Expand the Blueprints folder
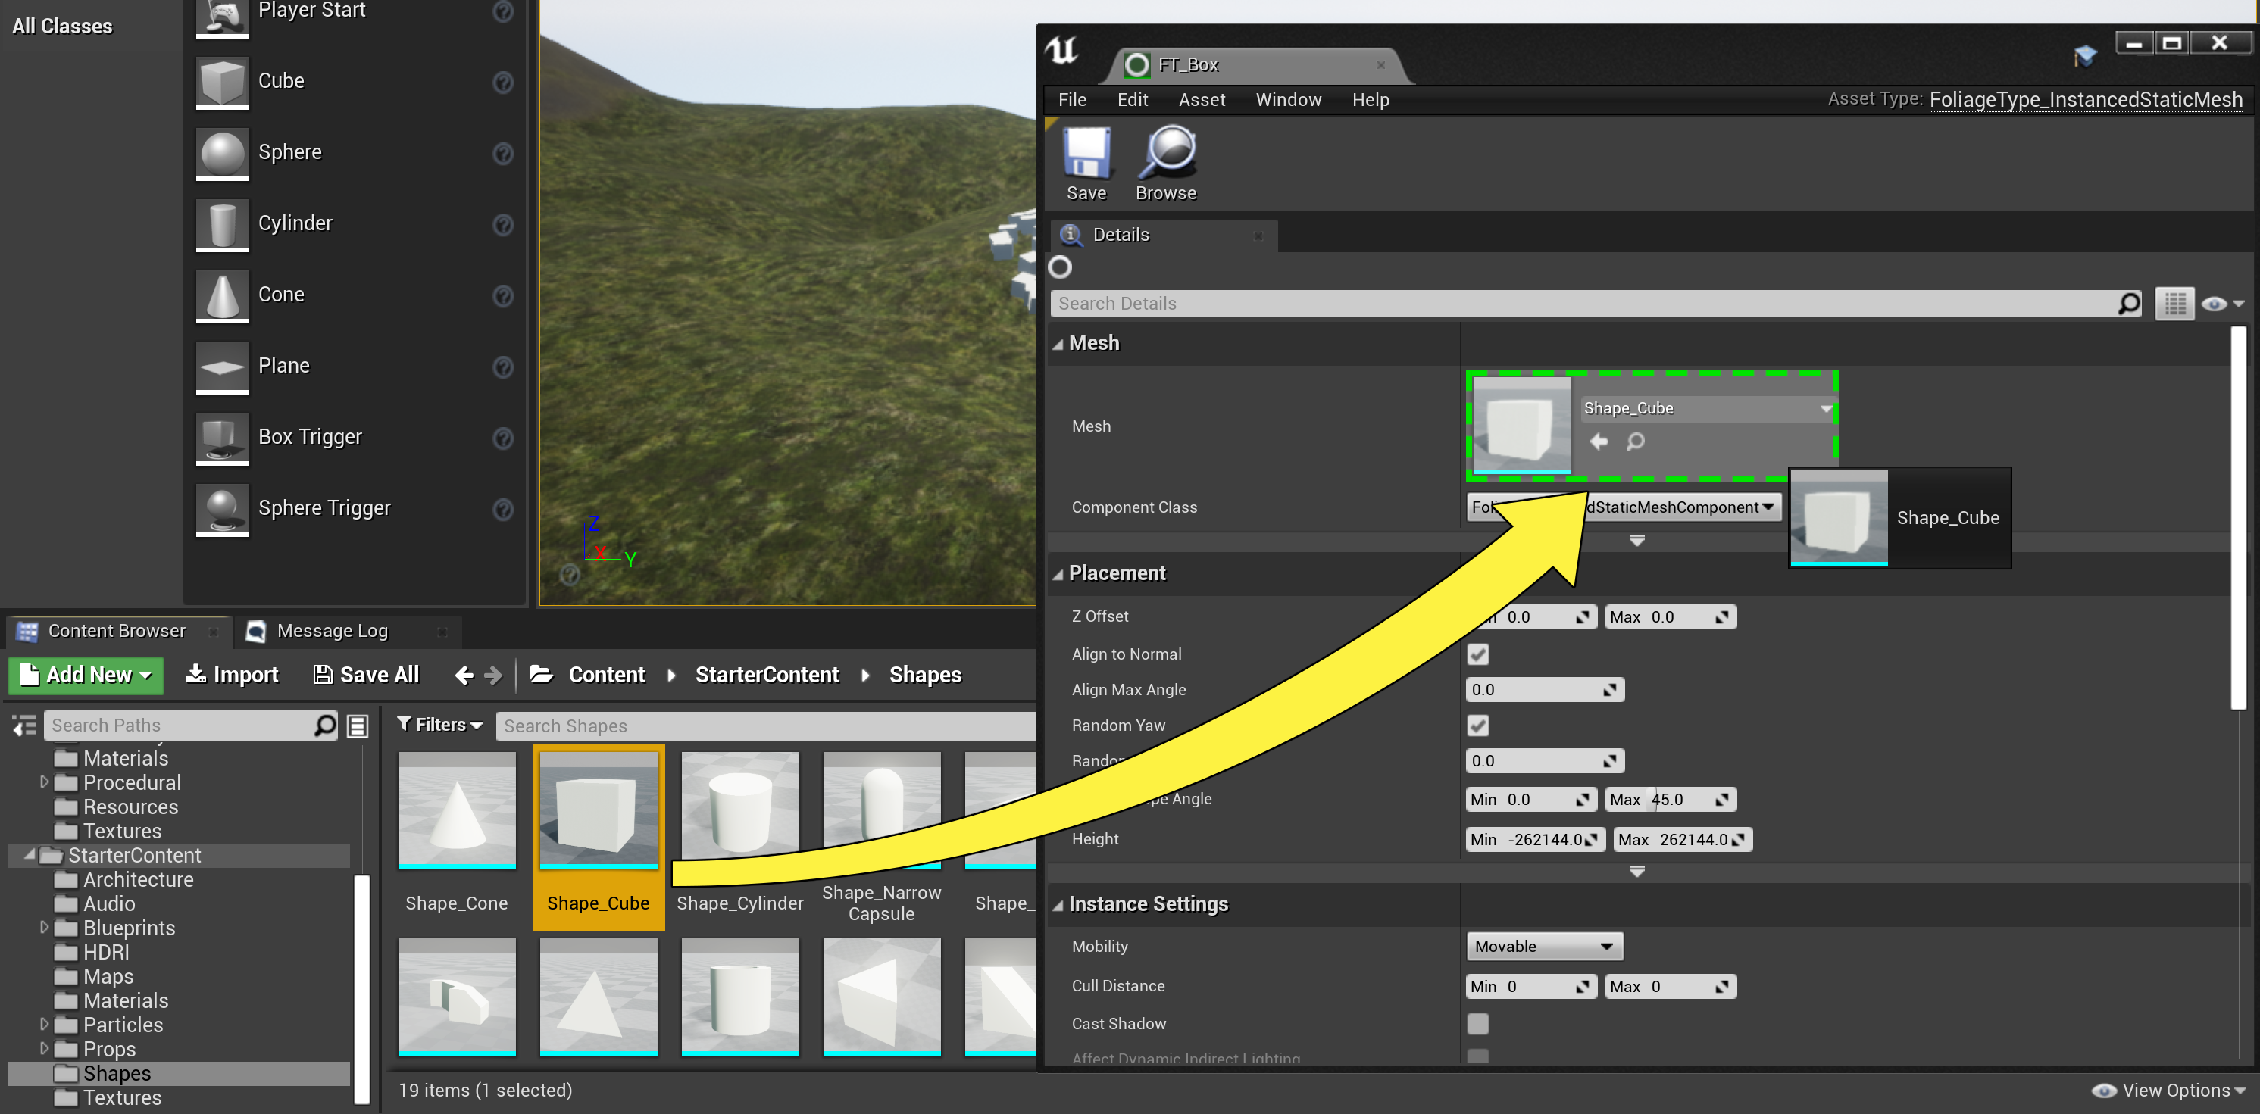 44,927
